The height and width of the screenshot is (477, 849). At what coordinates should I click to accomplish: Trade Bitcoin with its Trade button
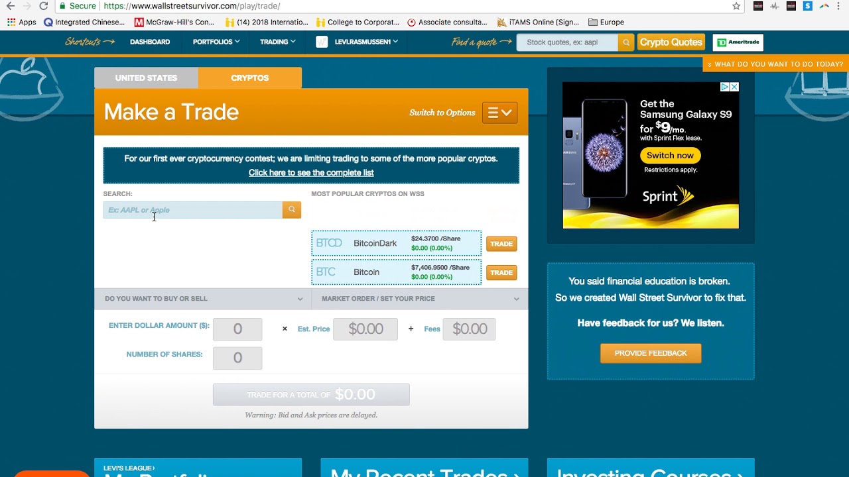tap(501, 272)
